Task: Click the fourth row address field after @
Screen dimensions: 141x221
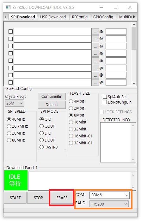Action: pyautogui.click(x=116, y=54)
